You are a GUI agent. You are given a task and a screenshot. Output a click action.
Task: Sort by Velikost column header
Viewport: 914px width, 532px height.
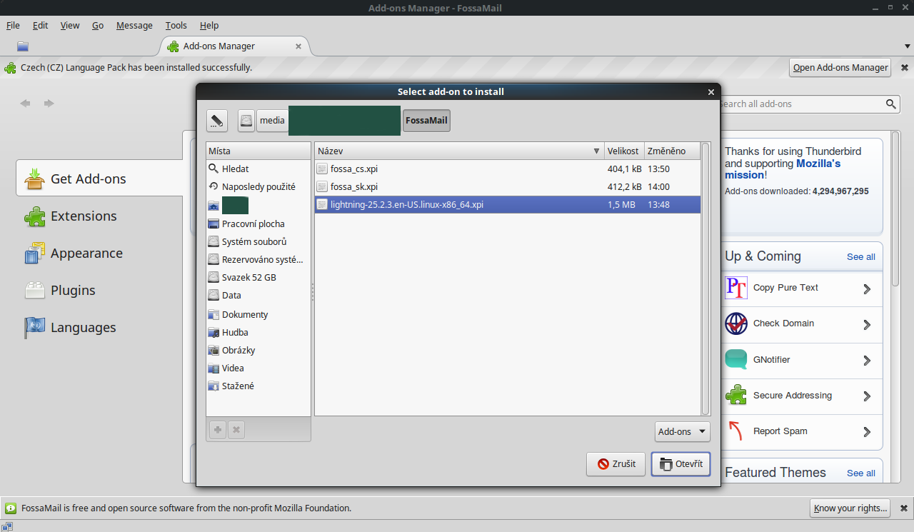623,151
